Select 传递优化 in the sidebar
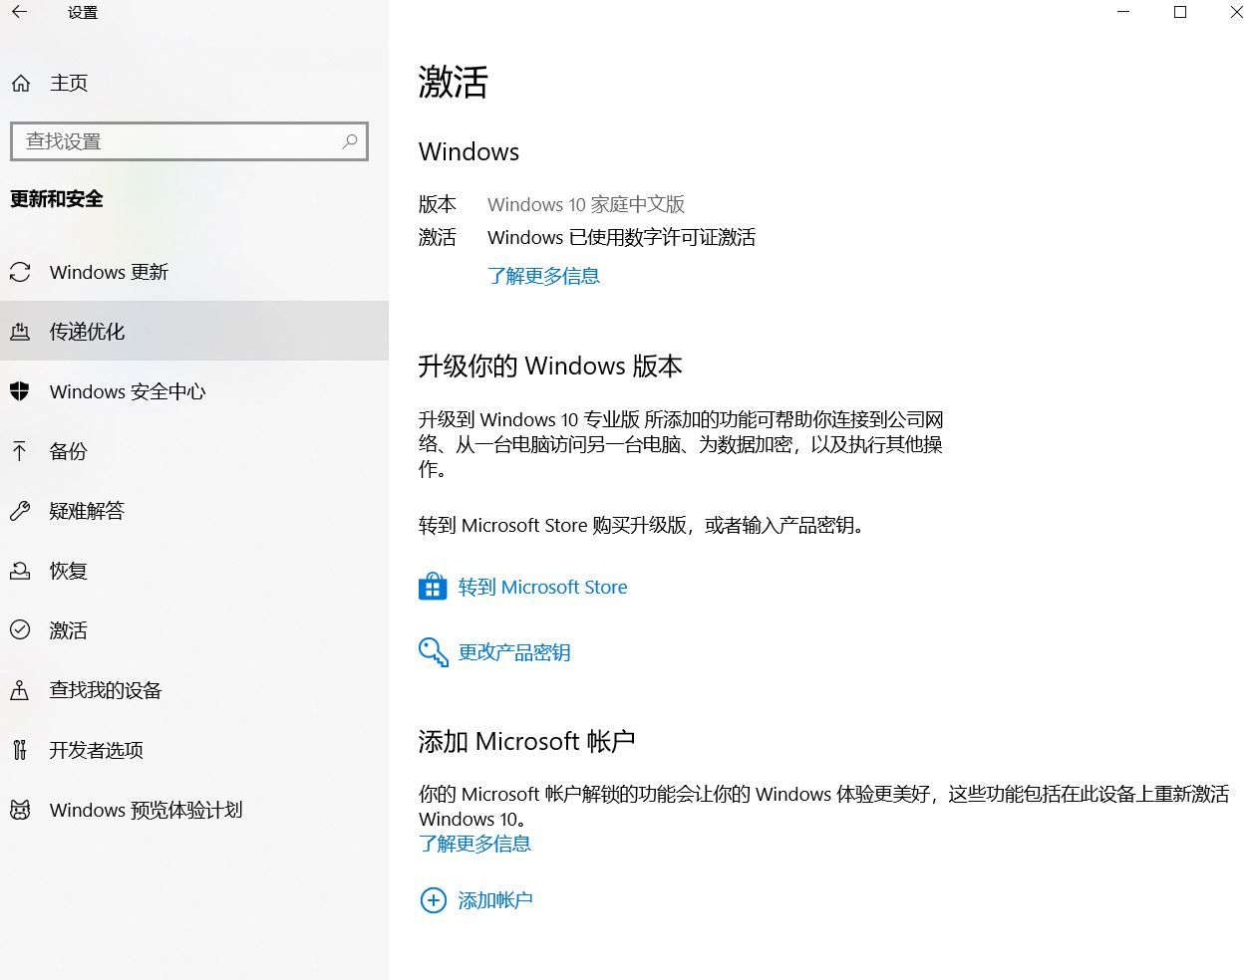The height and width of the screenshot is (980, 1253). pyautogui.click(x=194, y=332)
